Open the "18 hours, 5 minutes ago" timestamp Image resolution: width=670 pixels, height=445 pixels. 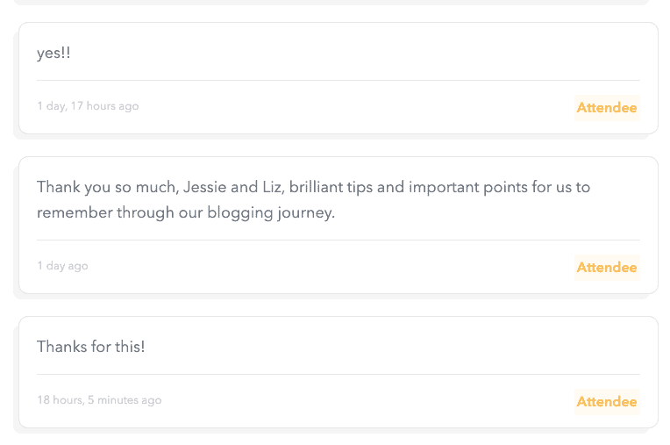[99, 400]
